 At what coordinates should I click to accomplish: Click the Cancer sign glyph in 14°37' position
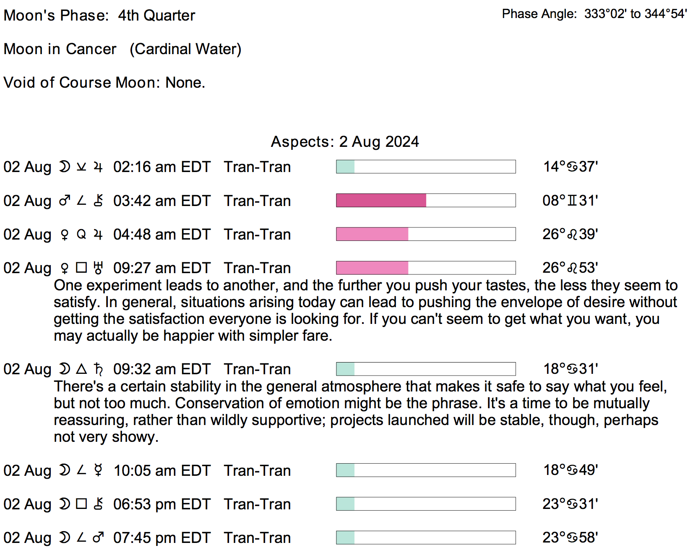[x=572, y=167]
